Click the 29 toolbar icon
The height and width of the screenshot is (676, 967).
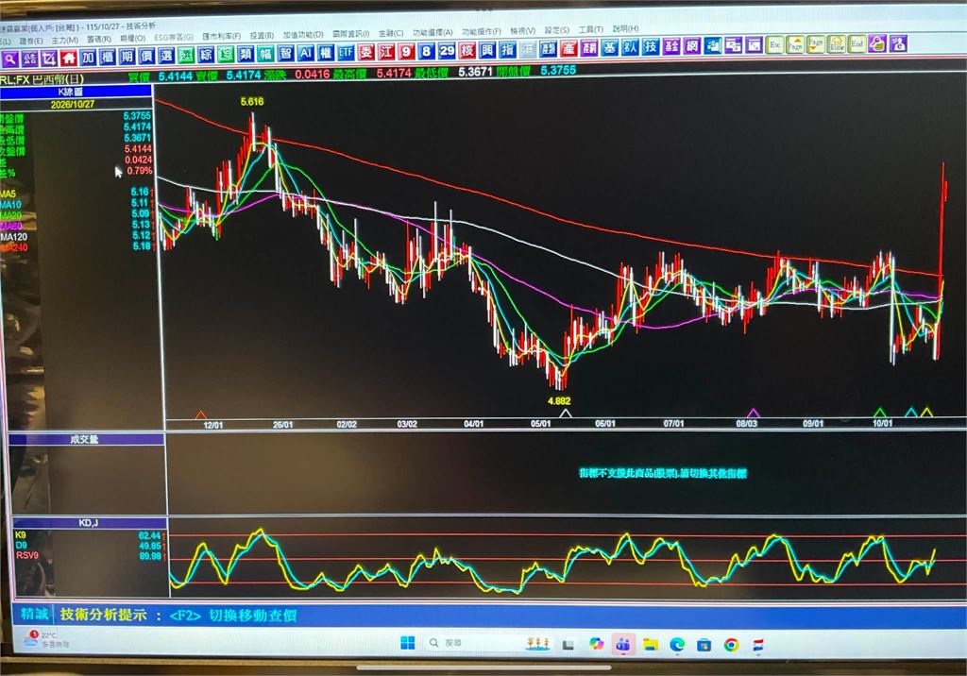[447, 51]
